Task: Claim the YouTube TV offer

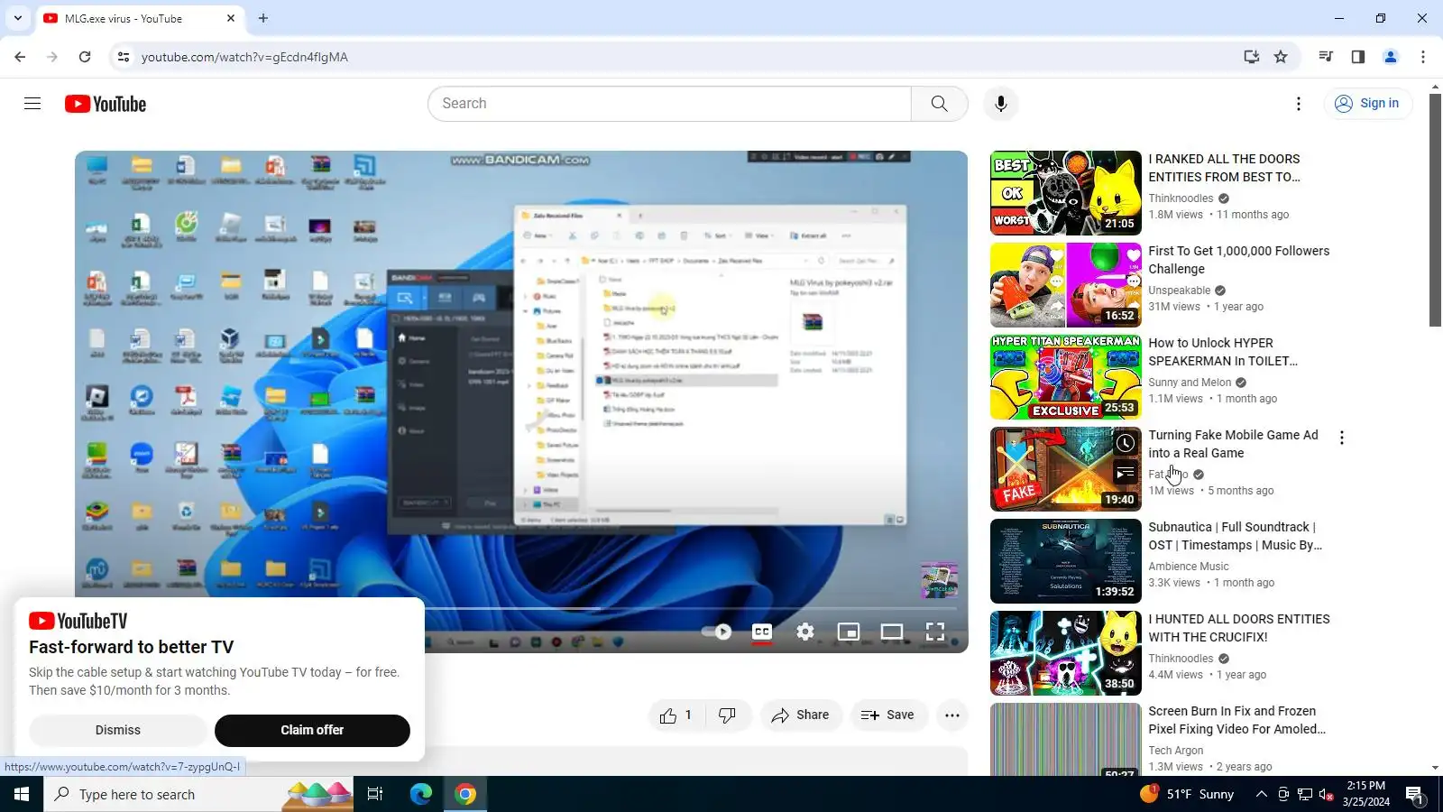Action: coord(312,730)
